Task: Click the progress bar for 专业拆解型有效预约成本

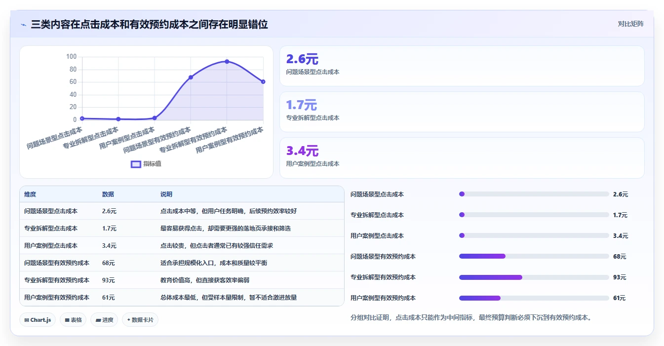Action: (x=534, y=277)
